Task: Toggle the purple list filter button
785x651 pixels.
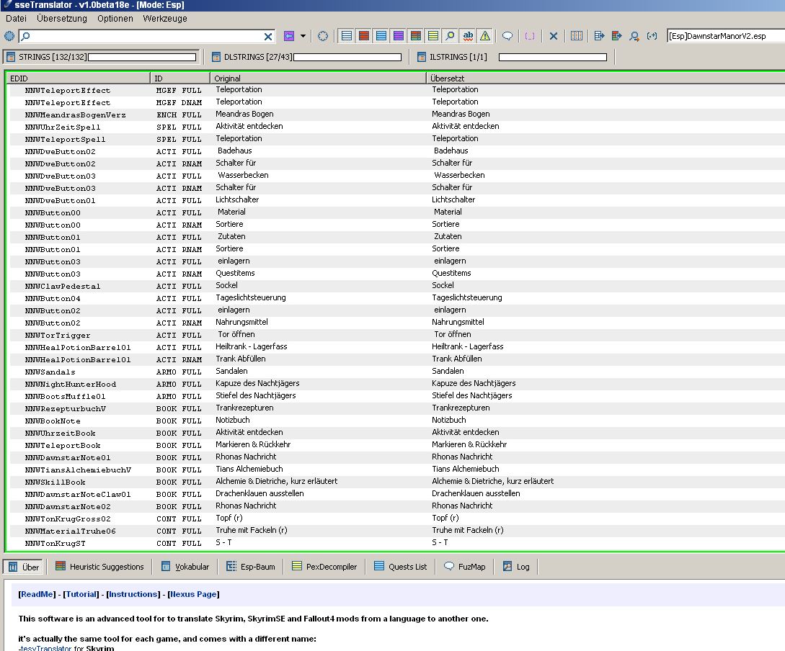Action: tap(399, 36)
